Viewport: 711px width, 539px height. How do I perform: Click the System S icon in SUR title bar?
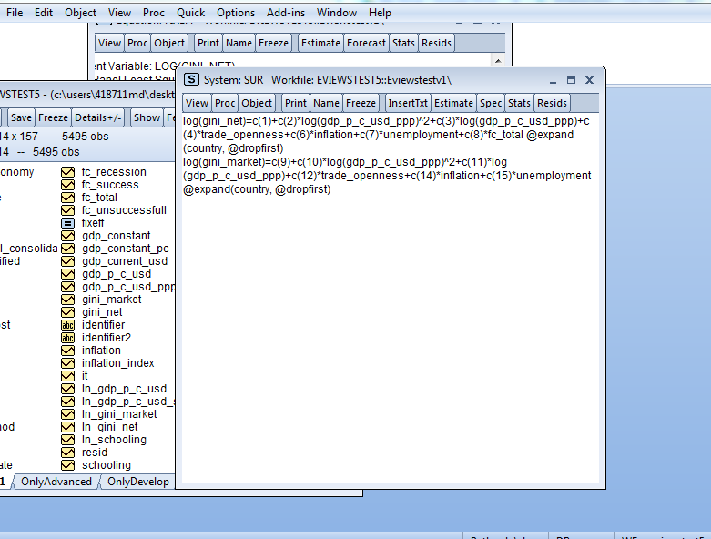(191, 80)
